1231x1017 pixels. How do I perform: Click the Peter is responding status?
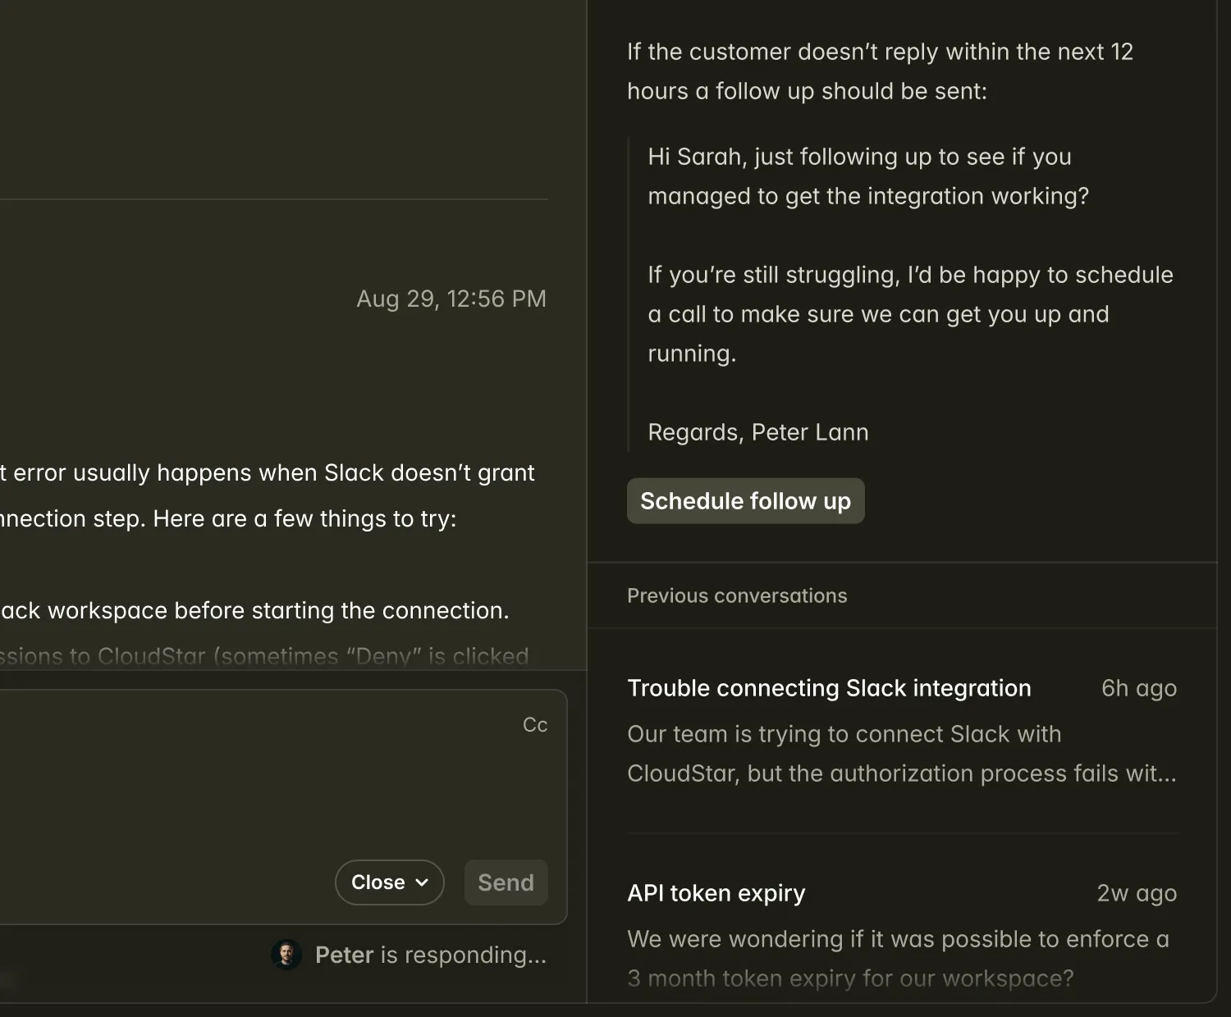(x=430, y=955)
